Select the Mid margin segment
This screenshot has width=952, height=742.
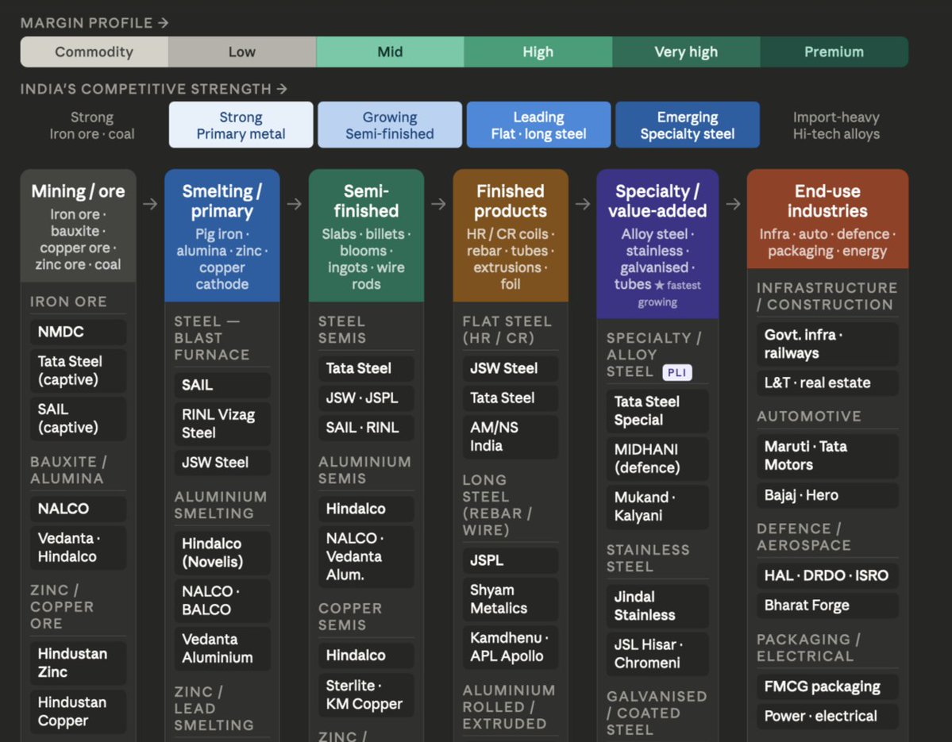pyautogui.click(x=391, y=52)
